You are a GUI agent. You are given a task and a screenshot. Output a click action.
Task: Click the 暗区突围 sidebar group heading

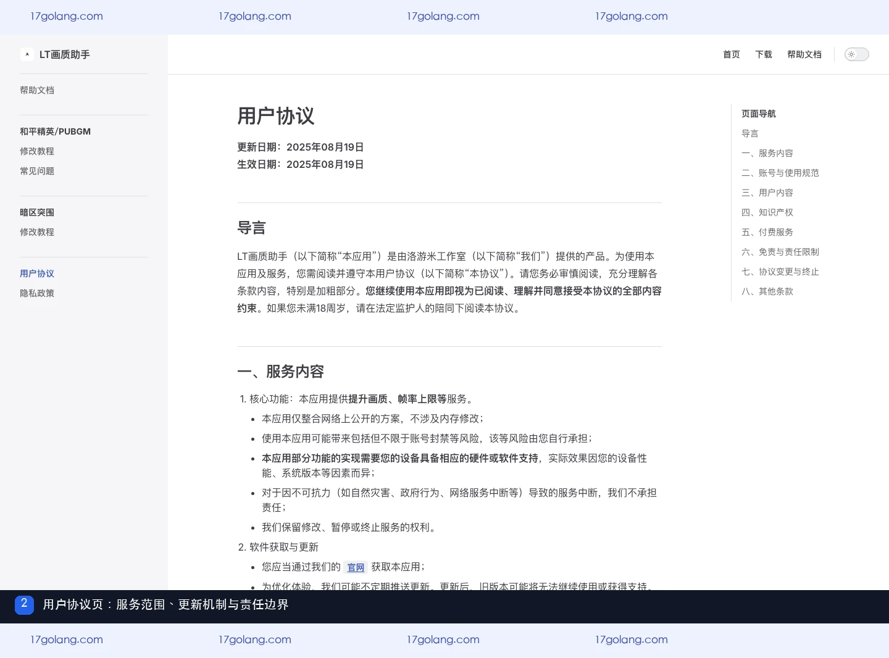(37, 212)
